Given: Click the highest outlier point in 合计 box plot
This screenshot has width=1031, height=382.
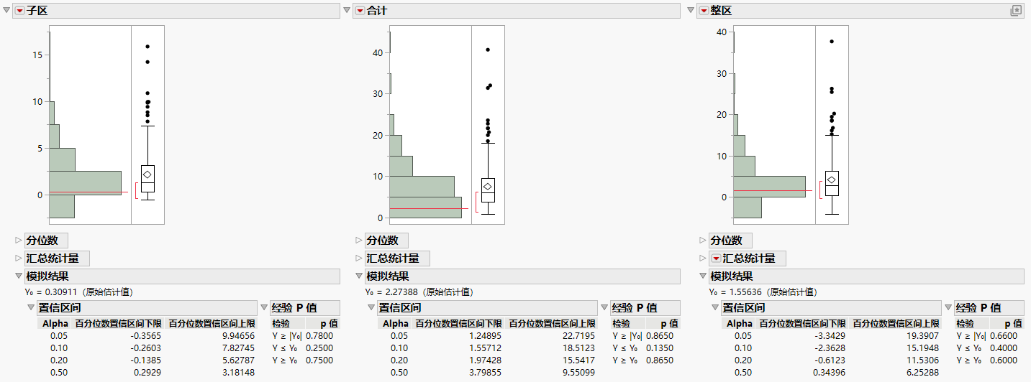Looking at the screenshot, I should click(488, 50).
